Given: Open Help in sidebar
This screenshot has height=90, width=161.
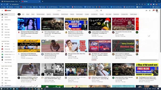Looking at the screenshot, I should pyautogui.click(x=8, y=83).
